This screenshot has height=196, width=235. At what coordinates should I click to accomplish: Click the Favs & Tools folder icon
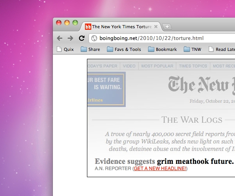coord(110,49)
